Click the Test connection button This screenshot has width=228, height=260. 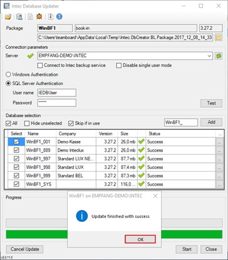pyautogui.click(x=211, y=103)
